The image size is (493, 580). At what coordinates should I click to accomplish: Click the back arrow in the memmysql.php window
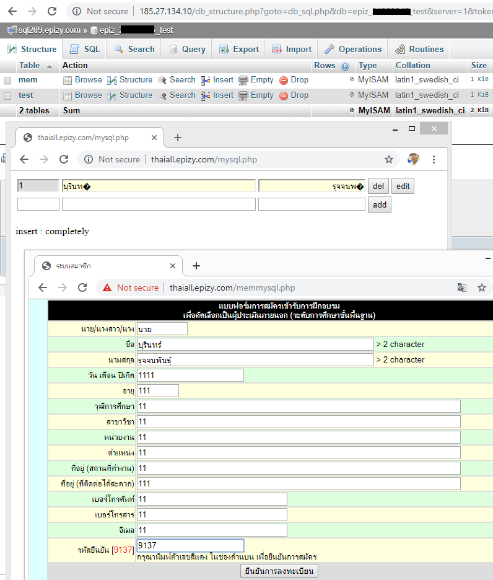click(43, 288)
